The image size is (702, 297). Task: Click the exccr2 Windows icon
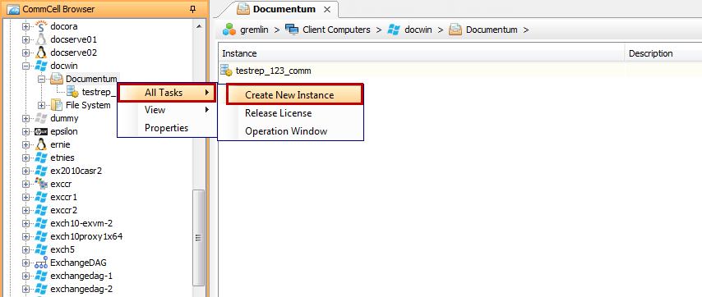point(41,210)
